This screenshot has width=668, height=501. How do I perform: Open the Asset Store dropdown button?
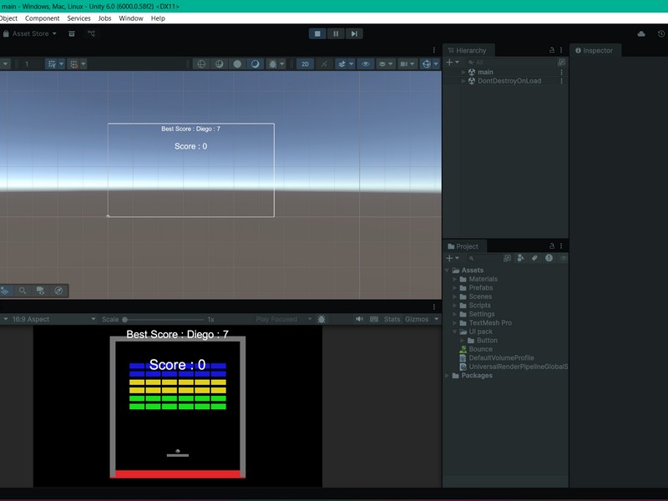tap(33, 33)
